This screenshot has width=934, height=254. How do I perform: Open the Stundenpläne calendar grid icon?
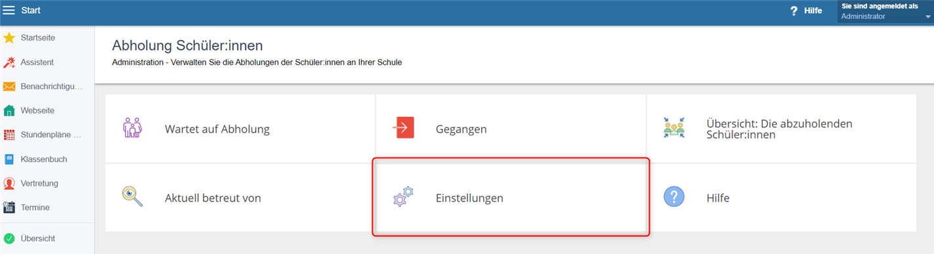click(9, 135)
